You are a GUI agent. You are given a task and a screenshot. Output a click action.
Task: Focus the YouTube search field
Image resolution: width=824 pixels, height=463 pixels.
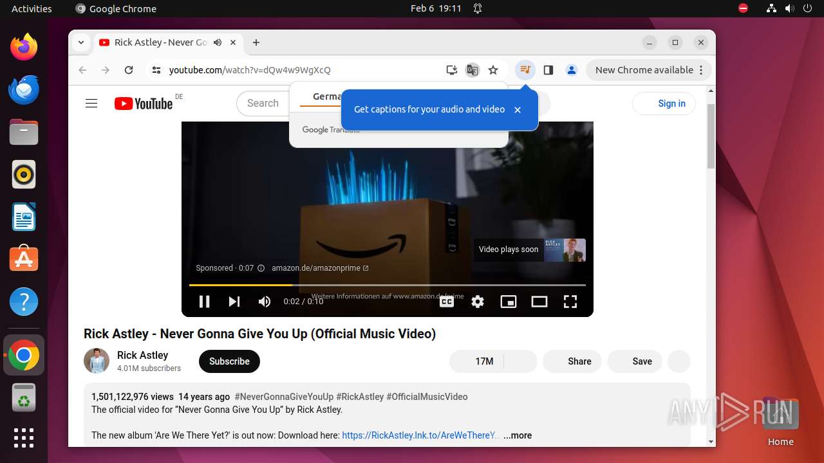263,104
